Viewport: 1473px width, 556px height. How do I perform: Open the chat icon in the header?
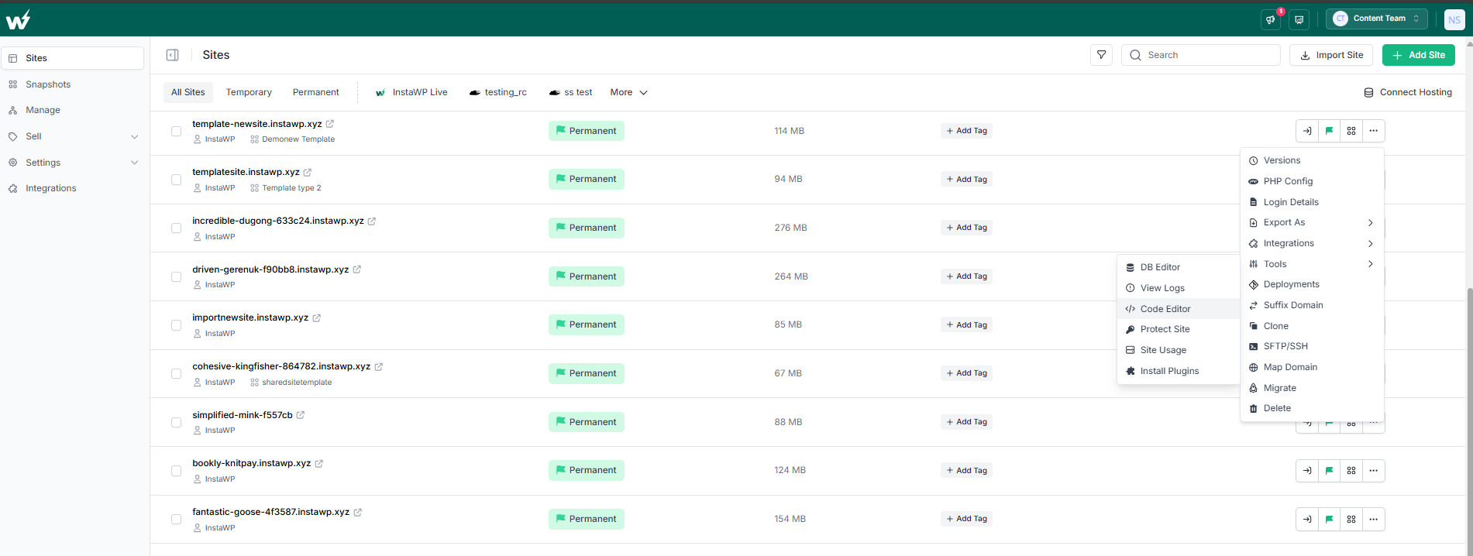[x=1299, y=20]
